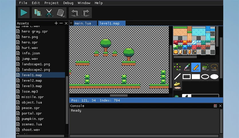Screen dimensions: 239x138
Task: Select the Move tool with green arrows
Action: coord(177,67)
